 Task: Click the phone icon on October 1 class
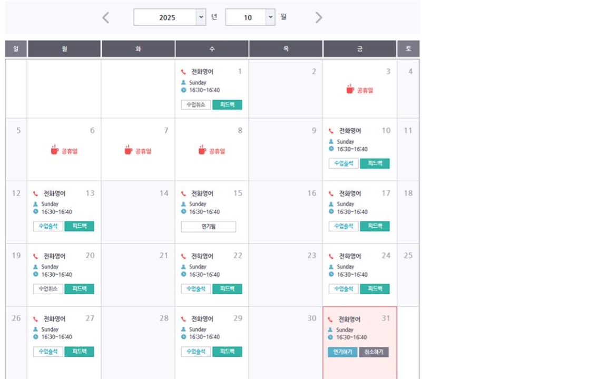coord(183,72)
